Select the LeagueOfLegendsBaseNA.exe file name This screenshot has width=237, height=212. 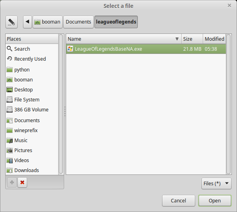(108, 49)
